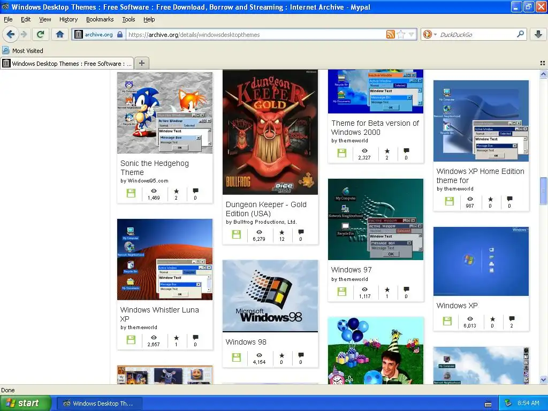
Task: Open the Windows XP title link
Action: click(x=457, y=306)
